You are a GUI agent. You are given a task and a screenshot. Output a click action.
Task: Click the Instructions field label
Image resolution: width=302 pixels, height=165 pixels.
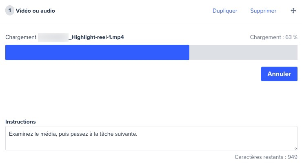pyautogui.click(x=20, y=122)
